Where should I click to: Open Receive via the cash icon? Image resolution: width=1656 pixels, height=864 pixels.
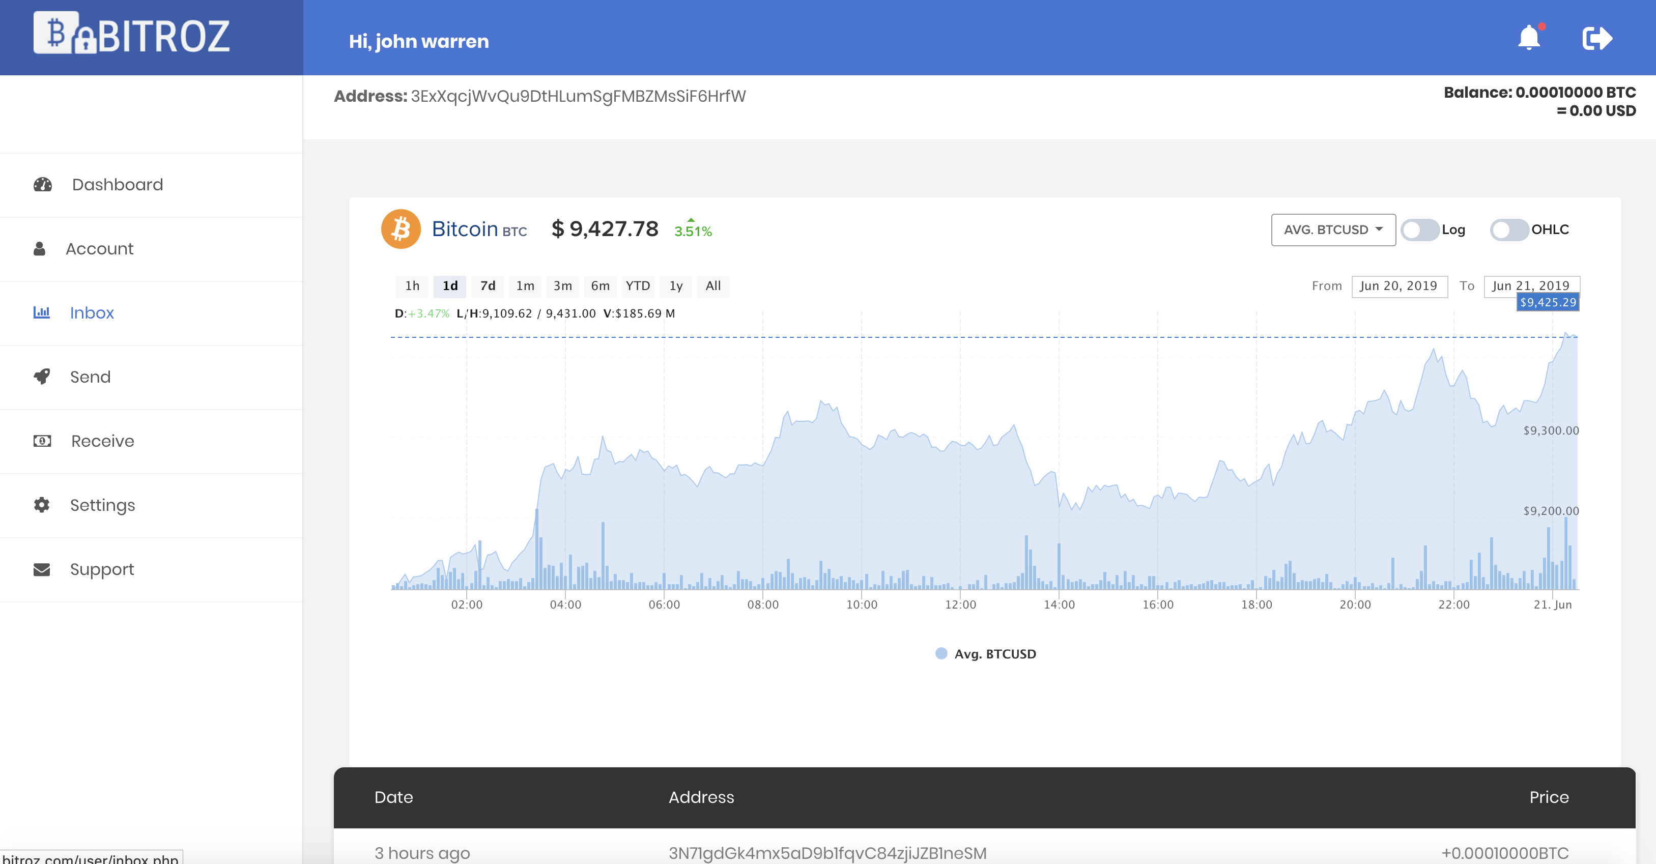pos(41,441)
